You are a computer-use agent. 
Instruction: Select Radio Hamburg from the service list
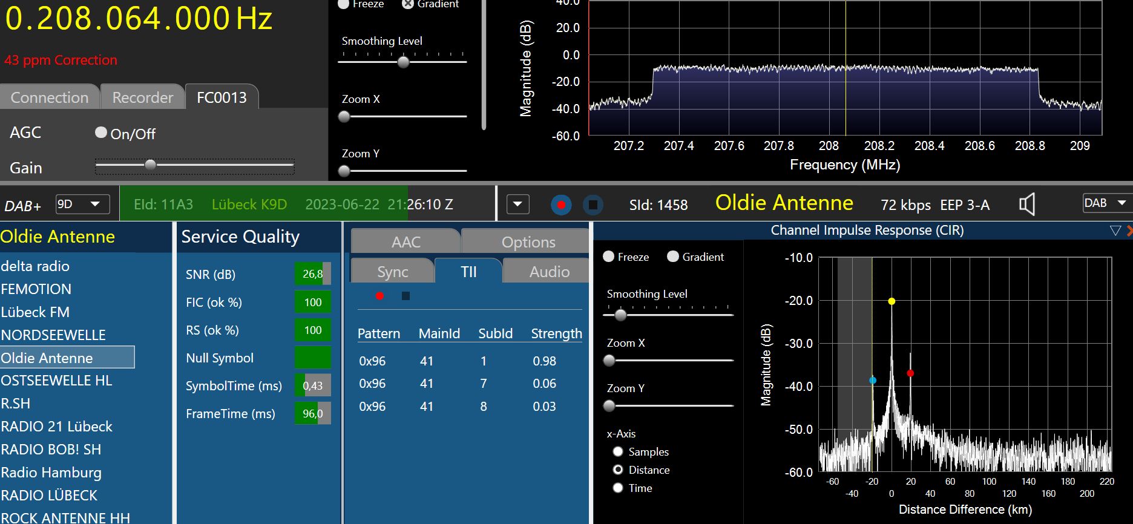51,473
